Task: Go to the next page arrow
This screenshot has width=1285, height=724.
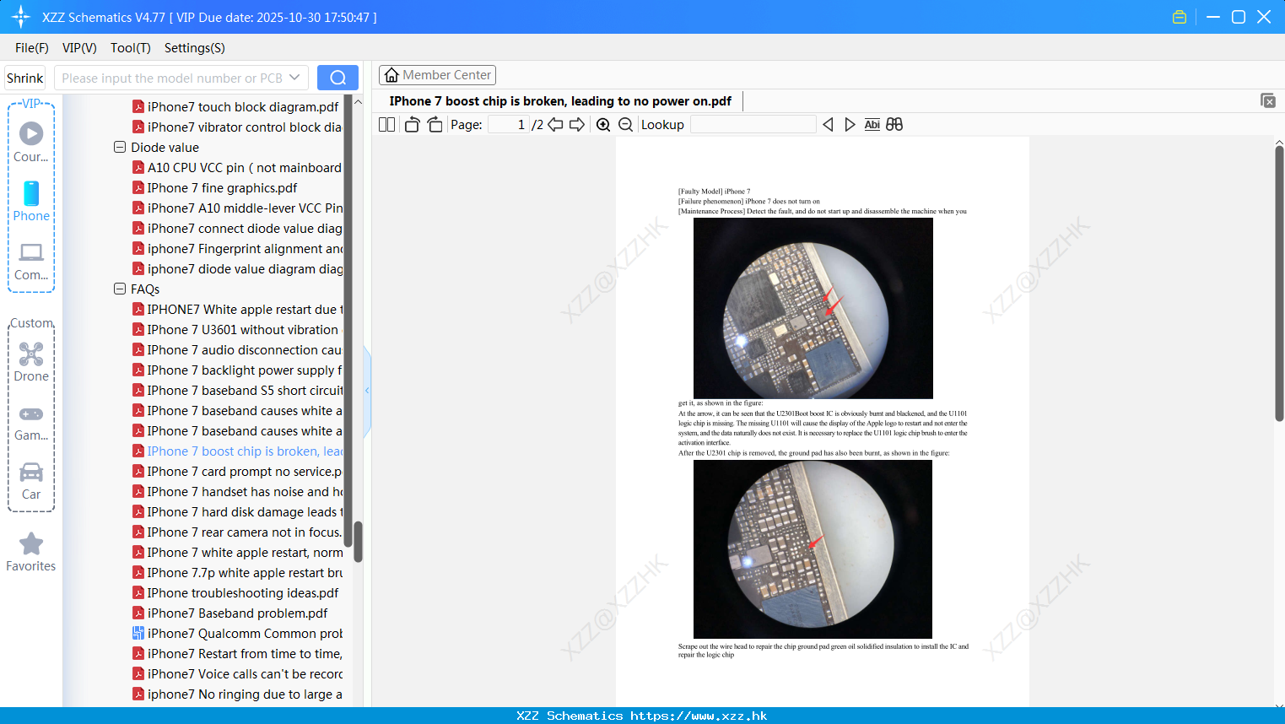Action: 577,124
